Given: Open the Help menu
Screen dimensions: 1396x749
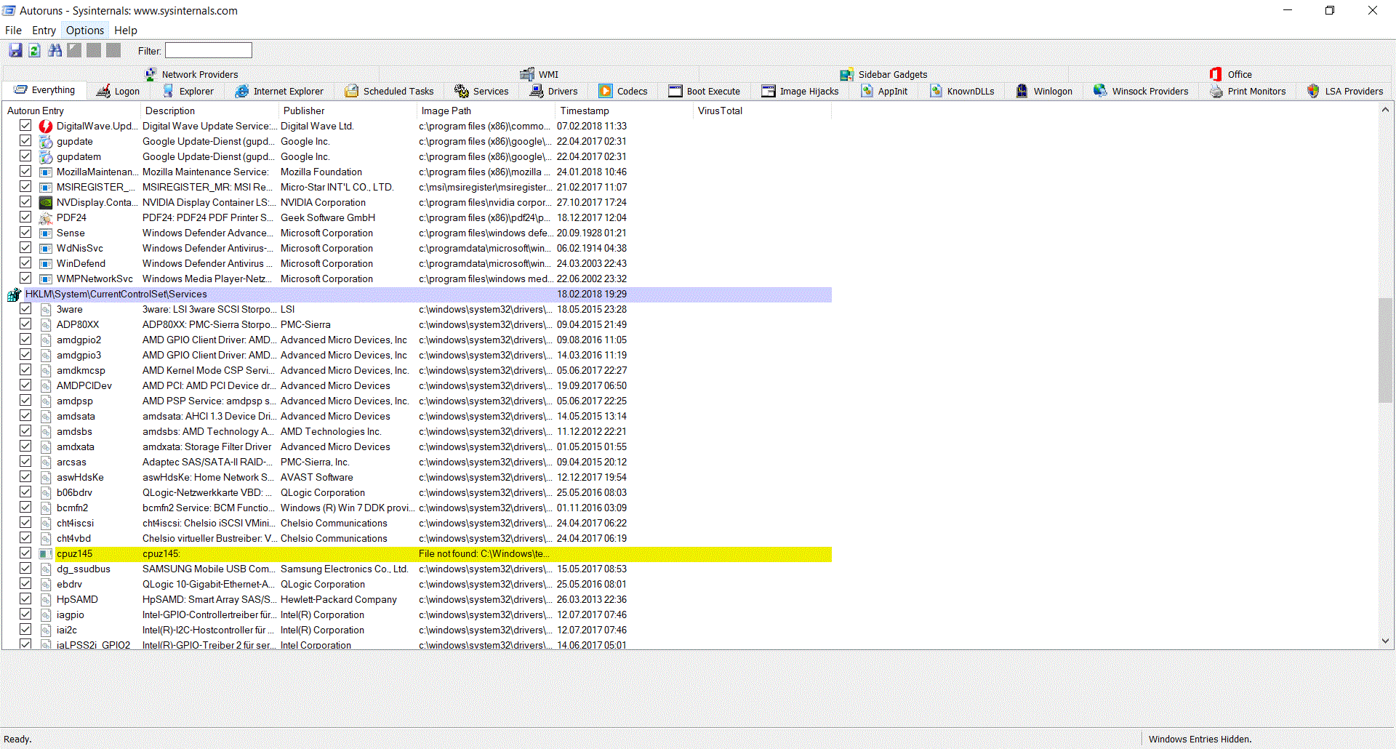Looking at the screenshot, I should coord(126,31).
